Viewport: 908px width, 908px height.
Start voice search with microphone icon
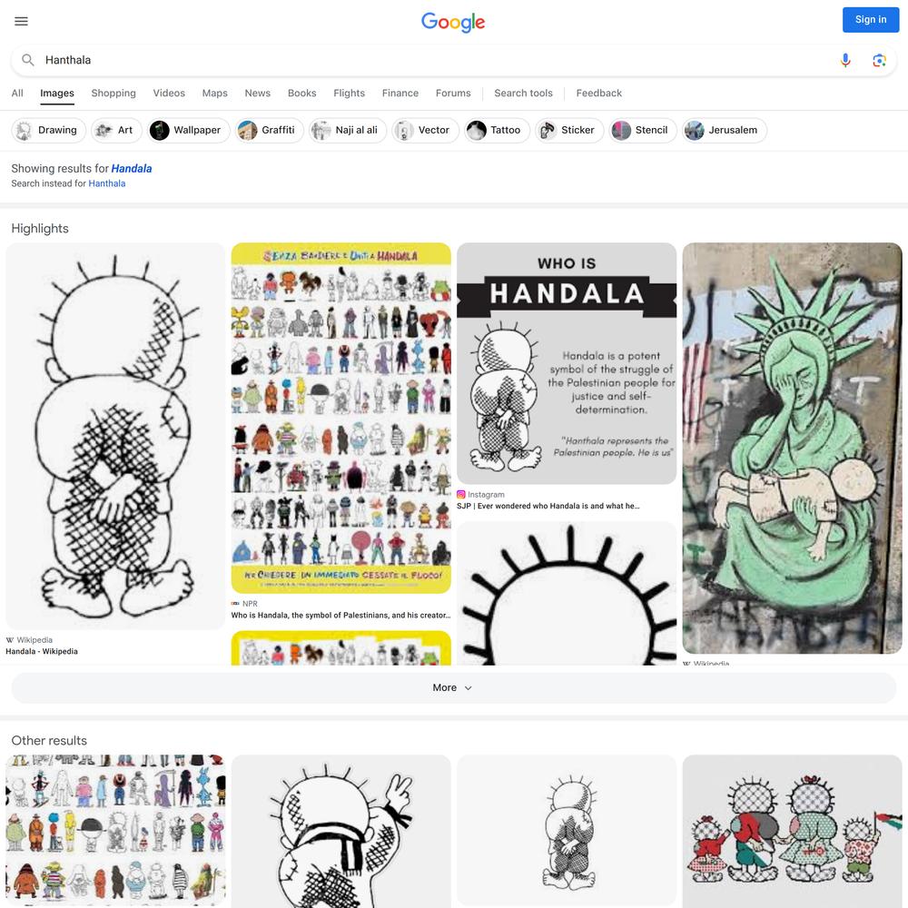pyautogui.click(x=845, y=60)
